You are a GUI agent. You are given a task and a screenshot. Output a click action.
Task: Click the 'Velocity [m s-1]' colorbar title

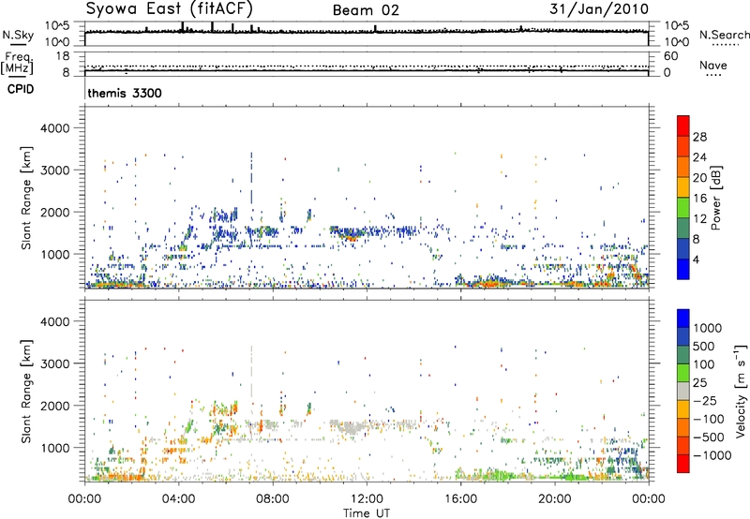741,391
